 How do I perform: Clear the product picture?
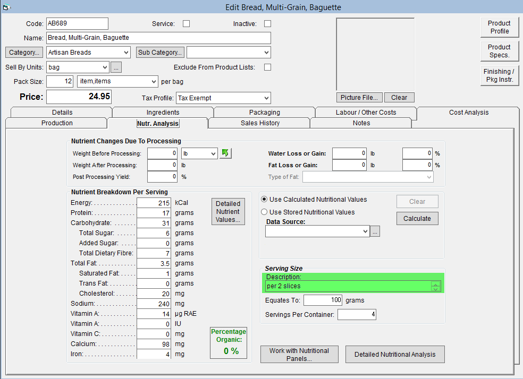tap(399, 98)
